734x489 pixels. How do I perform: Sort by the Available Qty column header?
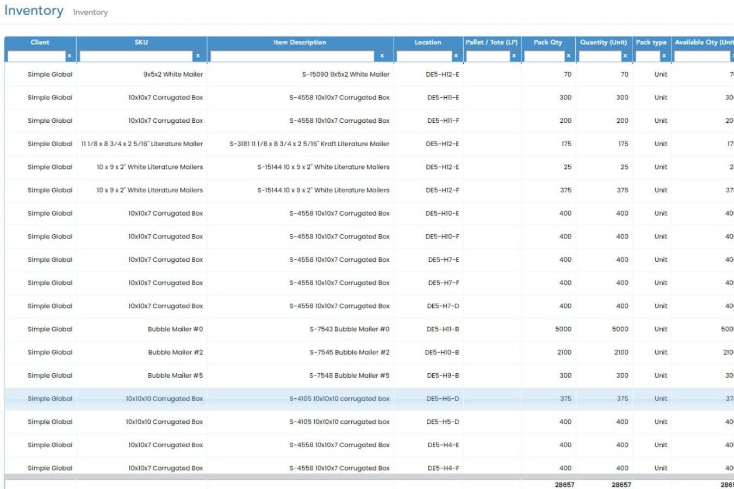click(703, 42)
